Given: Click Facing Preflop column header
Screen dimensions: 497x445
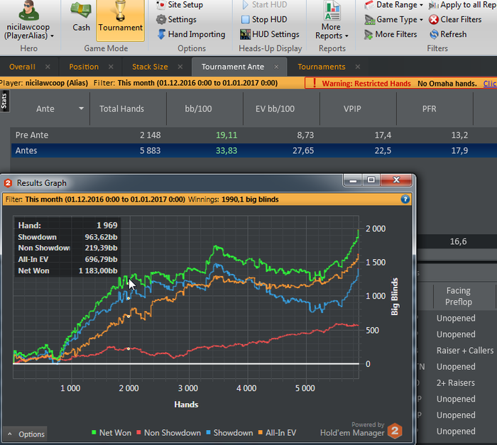Looking at the screenshot, I should [x=459, y=297].
